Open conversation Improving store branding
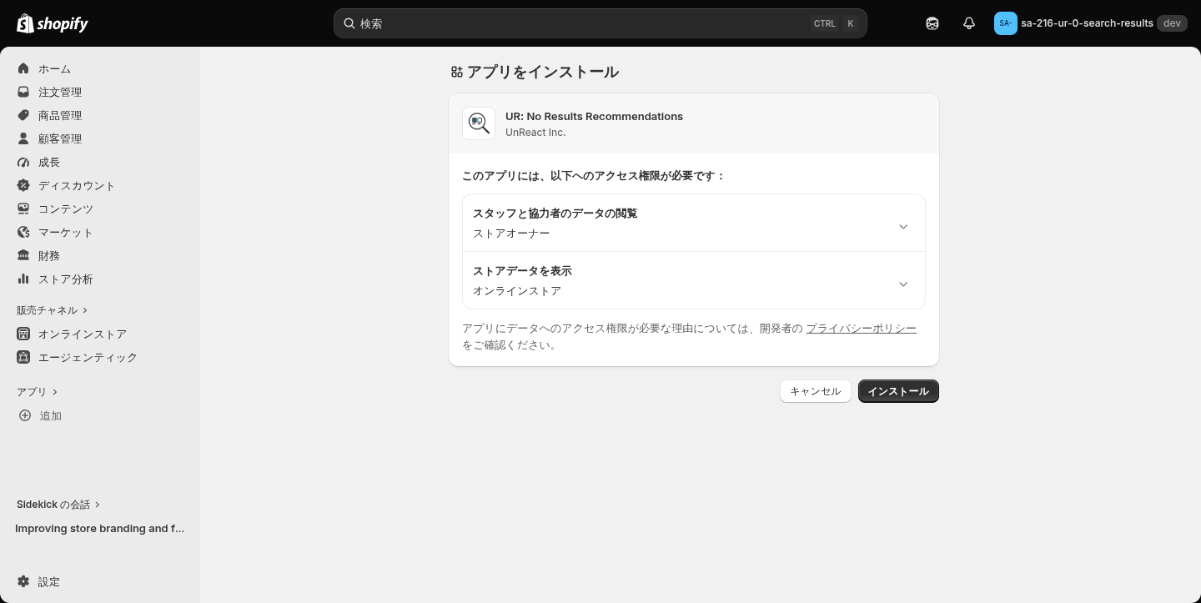 100,528
